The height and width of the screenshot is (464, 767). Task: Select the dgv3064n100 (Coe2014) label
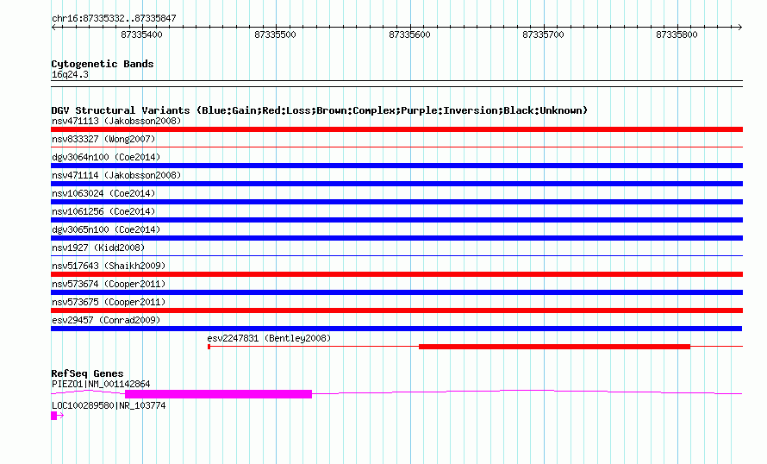(x=106, y=157)
